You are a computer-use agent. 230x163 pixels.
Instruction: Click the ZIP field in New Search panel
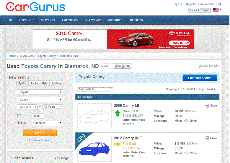[x=38, y=116]
